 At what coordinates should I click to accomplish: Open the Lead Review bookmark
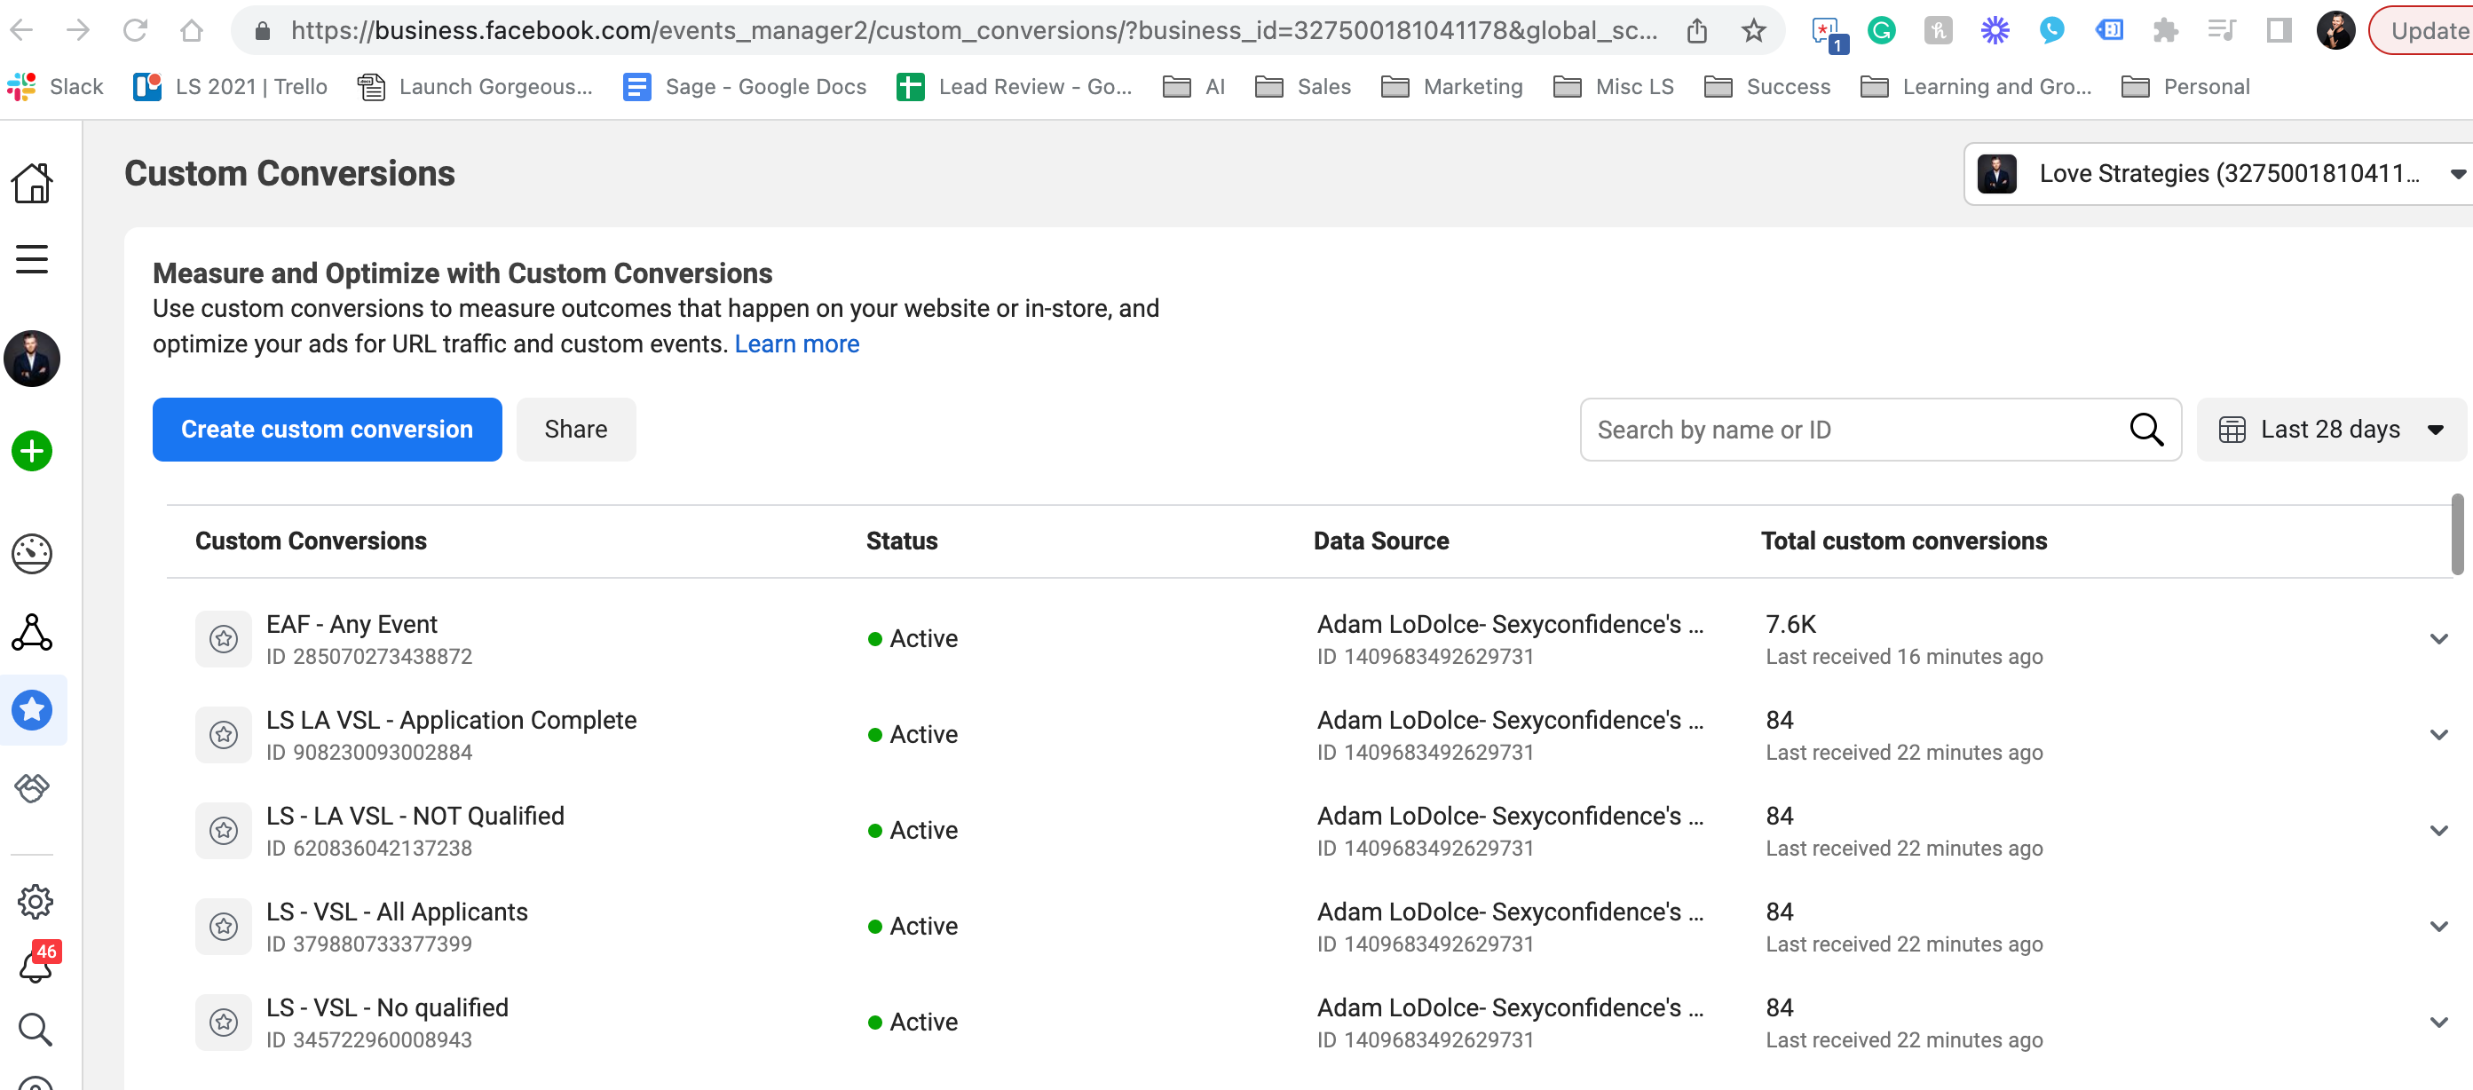coord(1015,86)
